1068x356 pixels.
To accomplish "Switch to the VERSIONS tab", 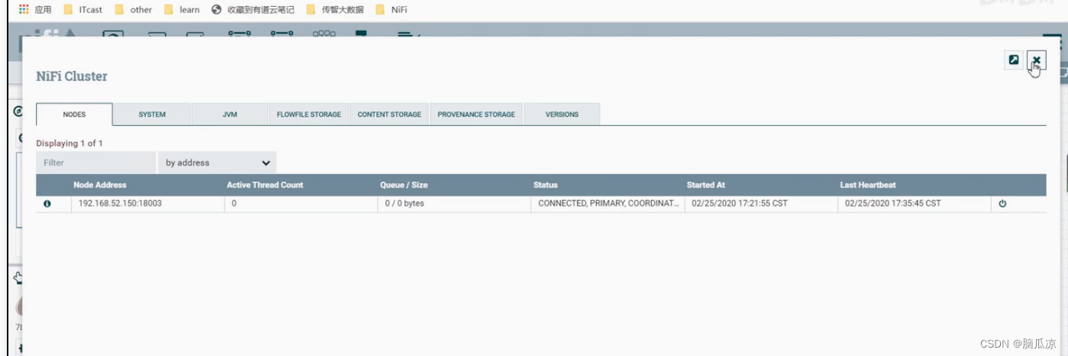I will [x=562, y=114].
